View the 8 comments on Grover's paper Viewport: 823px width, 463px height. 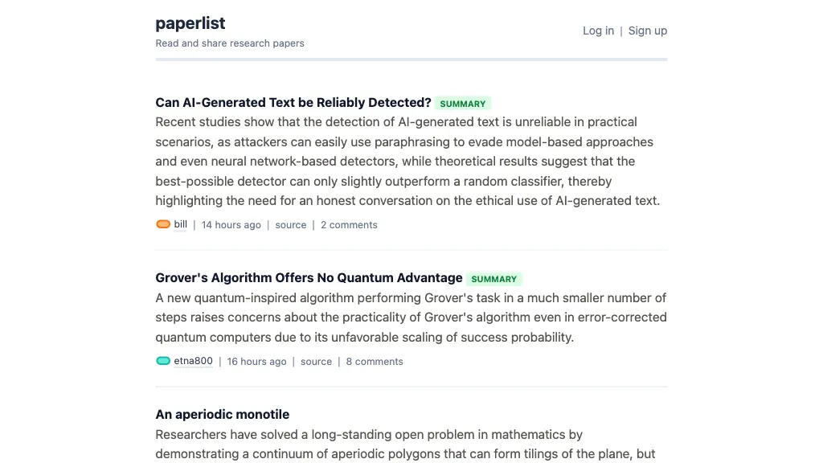(x=375, y=362)
